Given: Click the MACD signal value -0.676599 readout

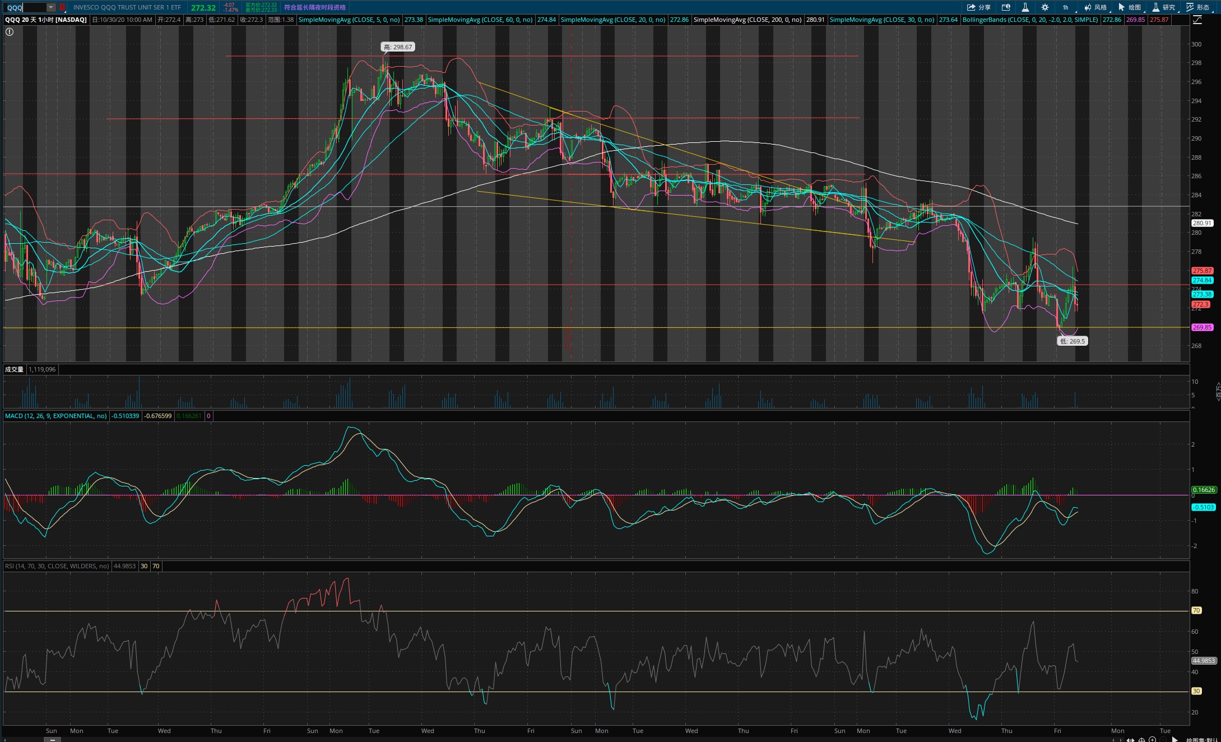Looking at the screenshot, I should (158, 416).
